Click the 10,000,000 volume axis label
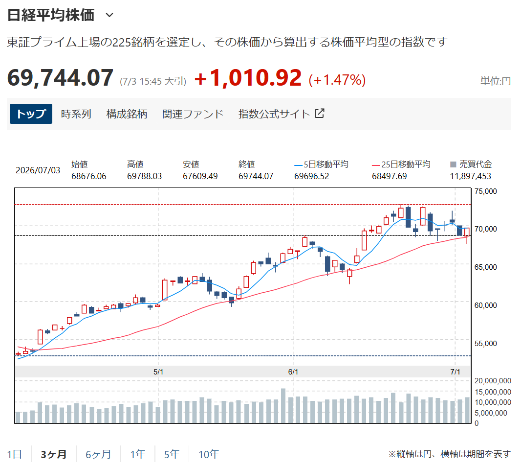 [493, 402]
